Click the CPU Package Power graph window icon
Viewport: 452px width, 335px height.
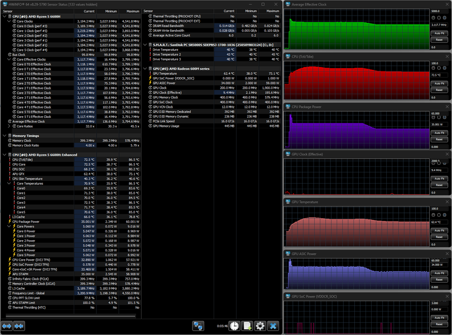pos(288,107)
